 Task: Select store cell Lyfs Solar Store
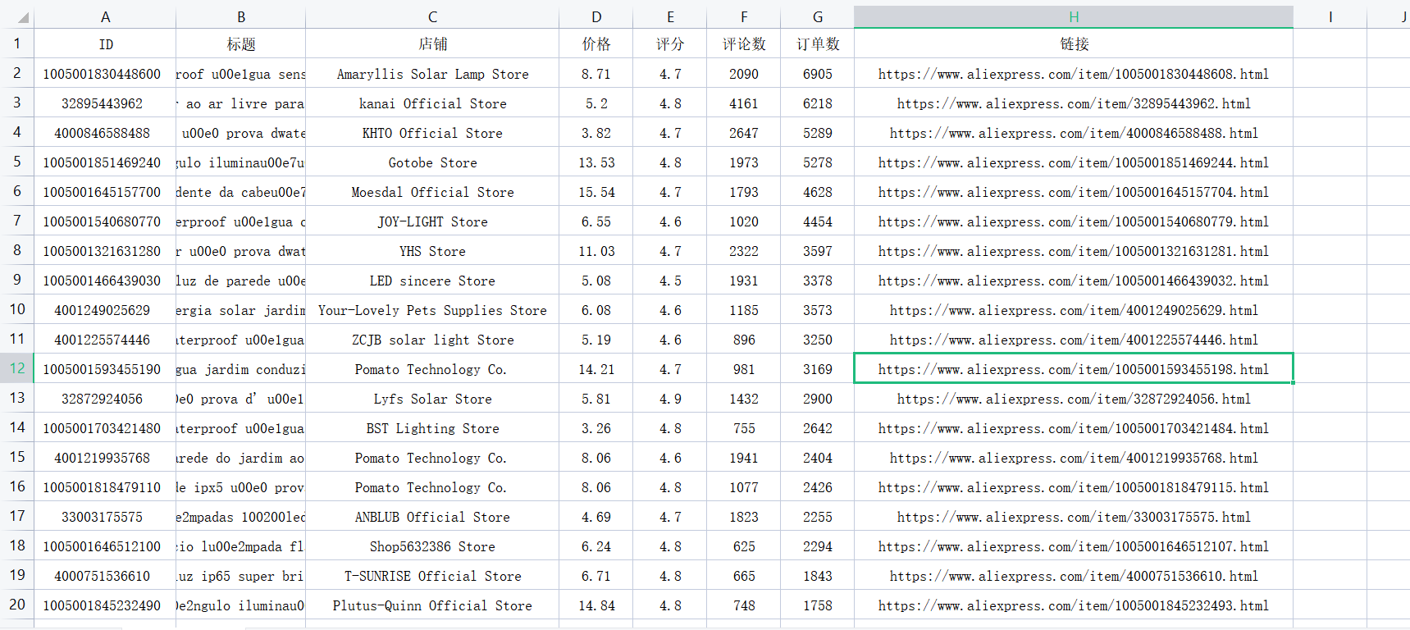coord(432,398)
